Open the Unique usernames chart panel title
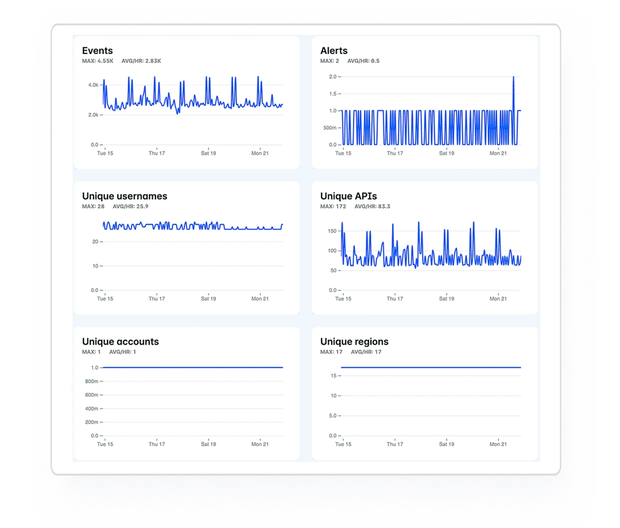620x528 pixels. pos(125,196)
